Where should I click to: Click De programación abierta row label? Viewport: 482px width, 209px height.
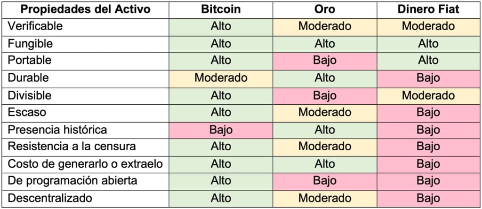[72, 181]
